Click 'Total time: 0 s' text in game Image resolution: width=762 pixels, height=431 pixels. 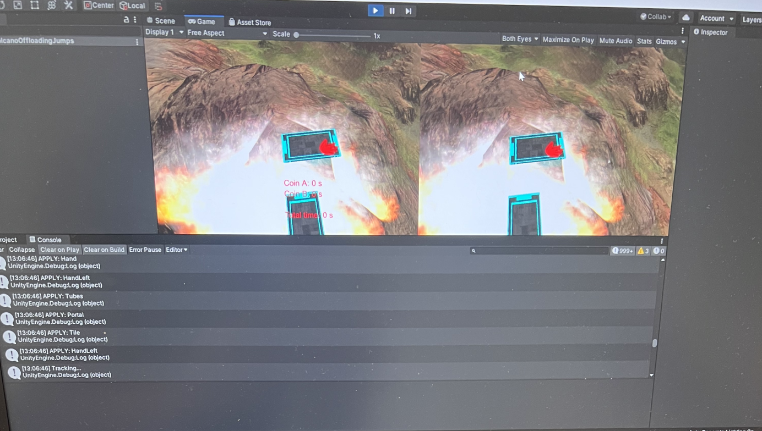click(309, 215)
